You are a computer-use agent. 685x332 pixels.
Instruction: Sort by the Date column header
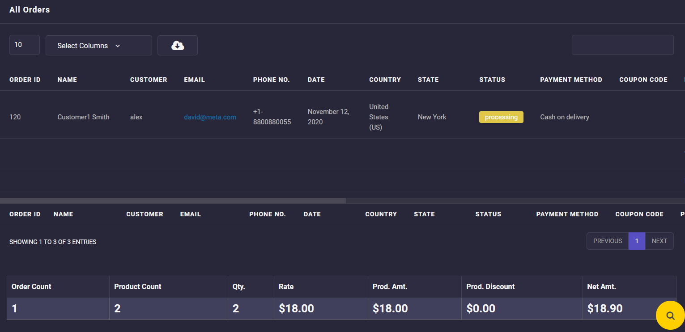pyautogui.click(x=316, y=80)
